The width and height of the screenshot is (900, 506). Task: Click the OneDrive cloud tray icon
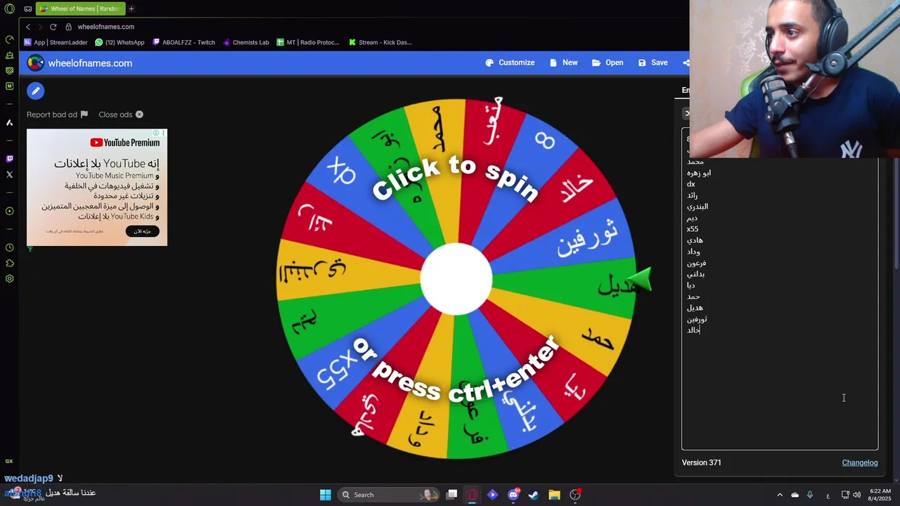(x=795, y=495)
